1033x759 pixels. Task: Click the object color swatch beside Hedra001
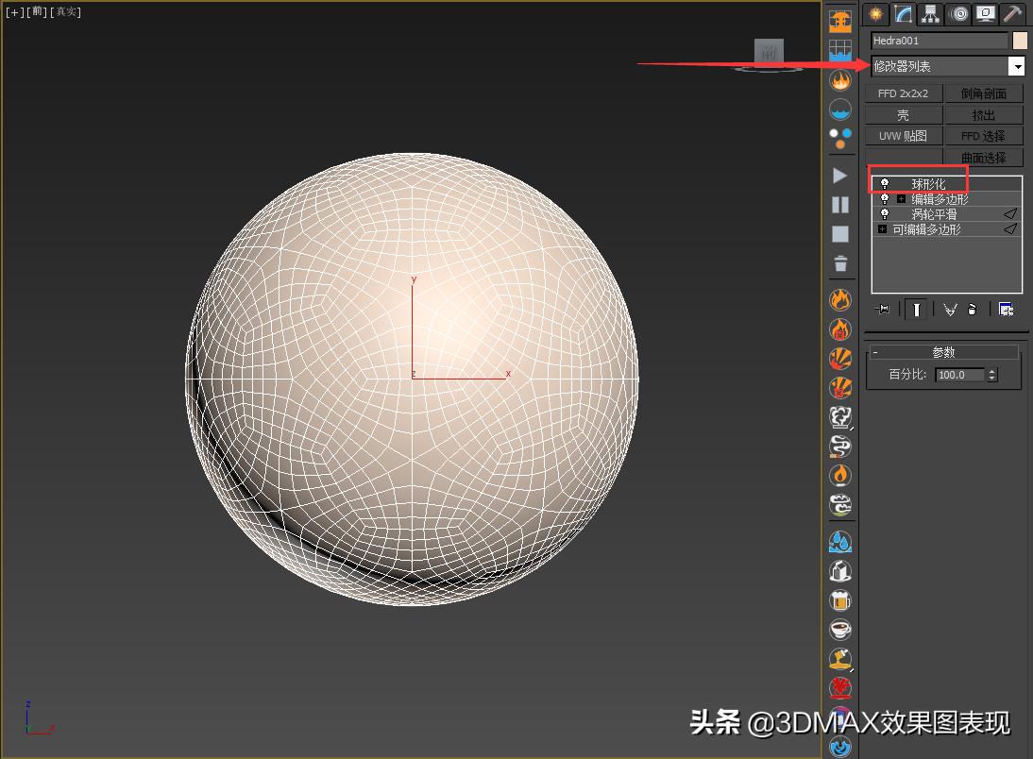(x=1020, y=41)
